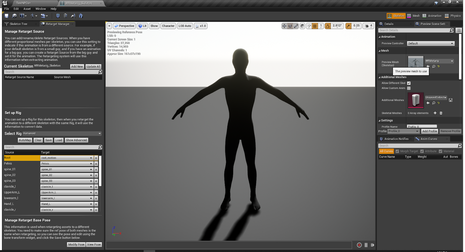Open target dropdown for spine_01 bone
The height and width of the screenshot is (252, 465).
(x=67, y=169)
